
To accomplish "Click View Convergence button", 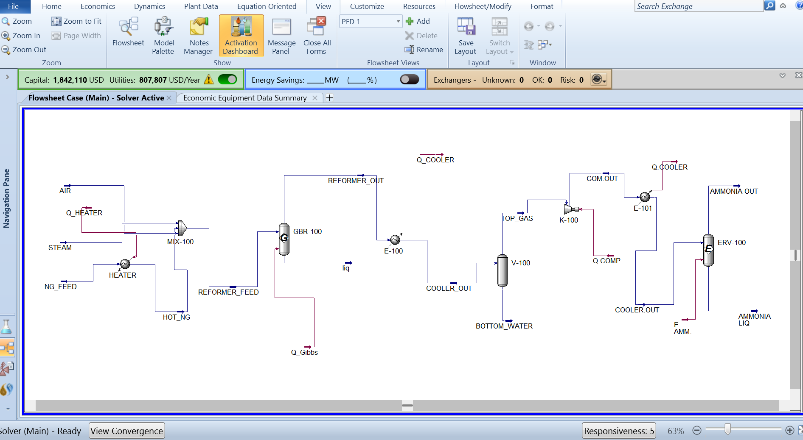I will click(x=126, y=431).
